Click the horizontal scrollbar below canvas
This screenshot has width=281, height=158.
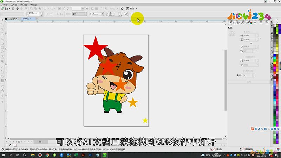coord(116,139)
